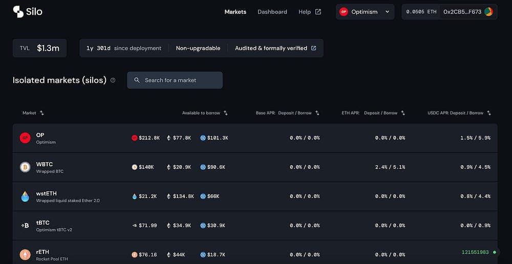Screen dimensions: 512x264
Task: Click the small WBTC icon beside $140K
Action: click(x=135, y=167)
